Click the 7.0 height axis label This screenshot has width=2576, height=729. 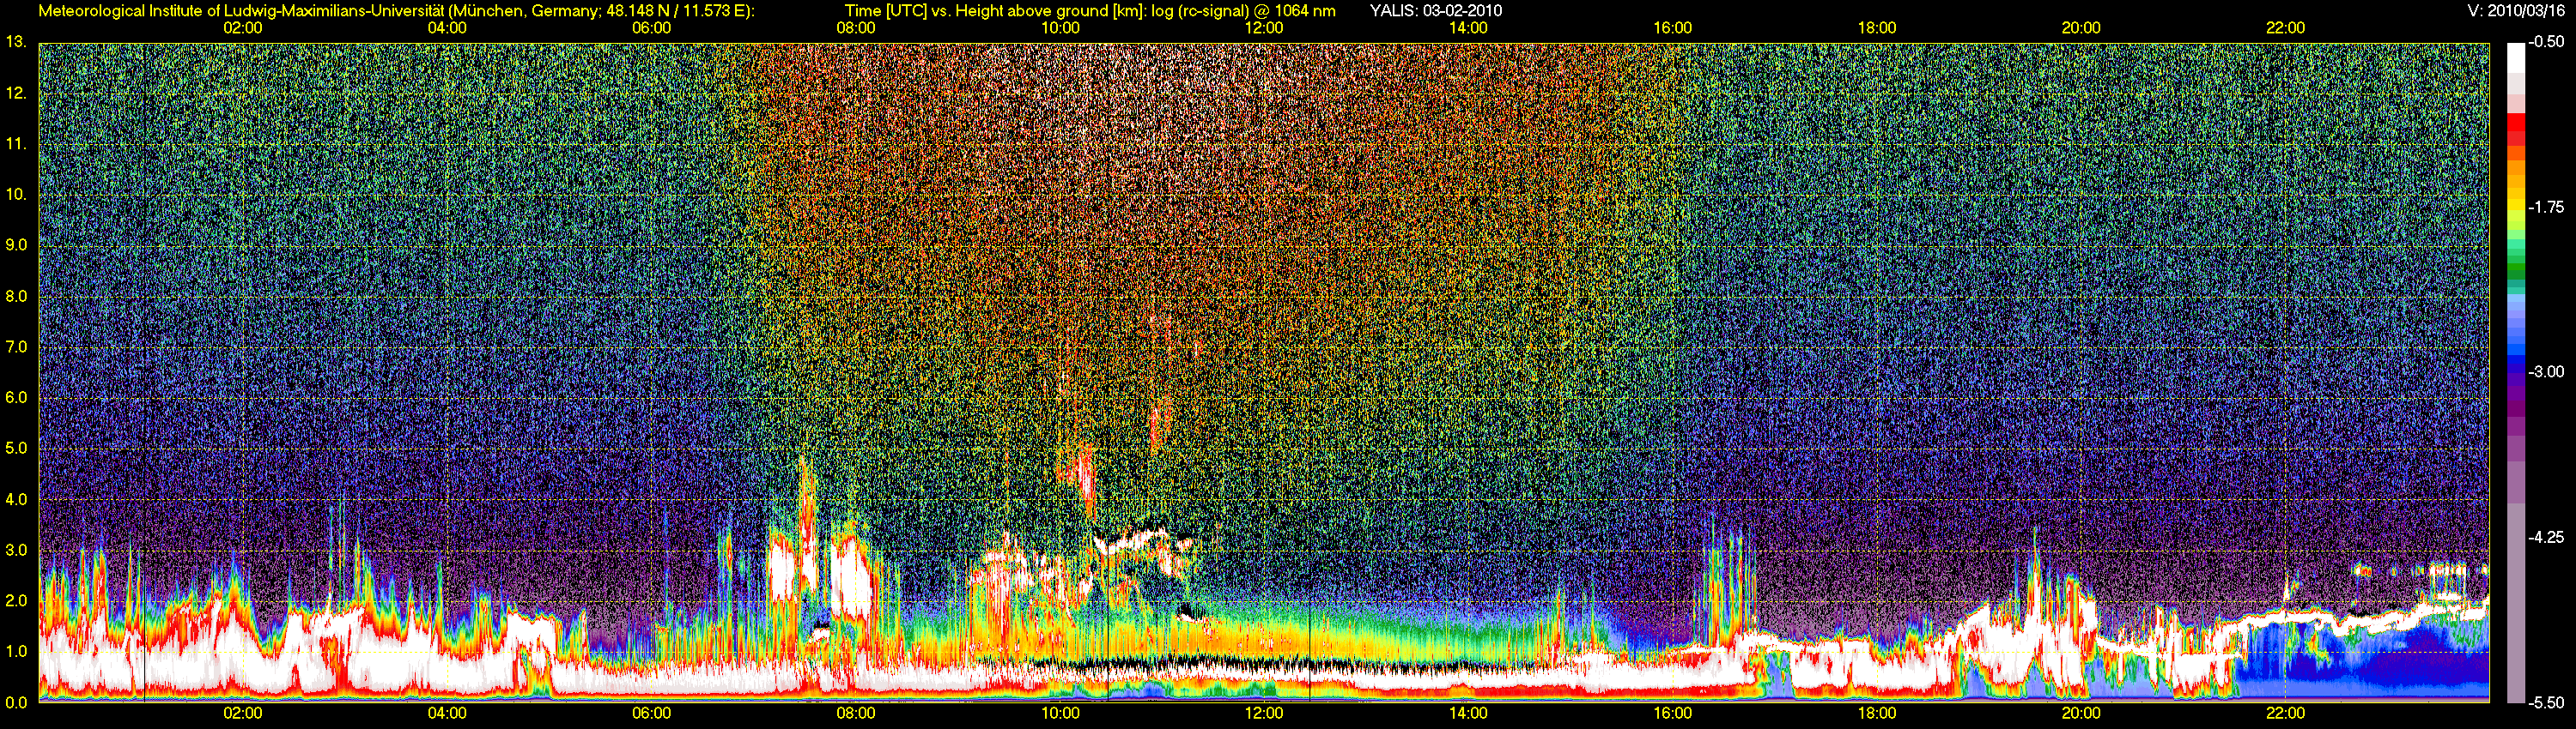click(16, 346)
